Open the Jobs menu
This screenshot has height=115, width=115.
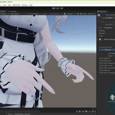[9, 5]
